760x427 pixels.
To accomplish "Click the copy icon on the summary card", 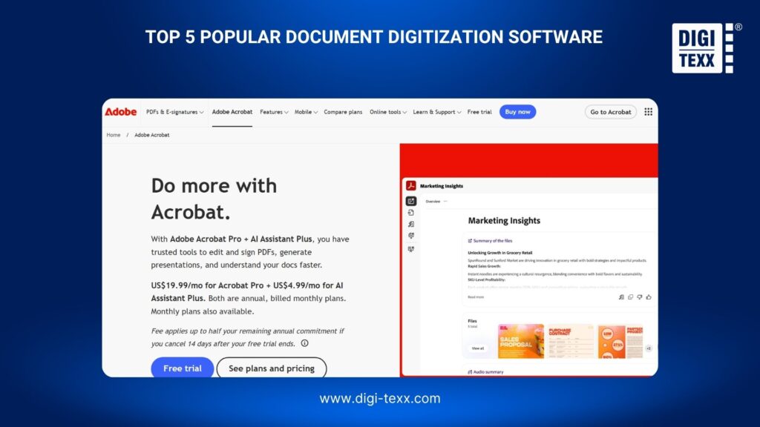I will click(630, 297).
